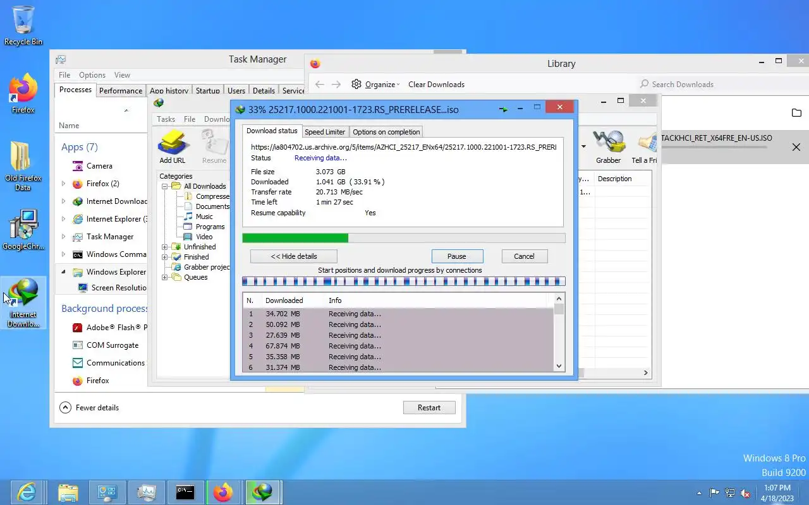Expand the Finished category in IDM
The height and width of the screenshot is (505, 809).
click(165, 257)
